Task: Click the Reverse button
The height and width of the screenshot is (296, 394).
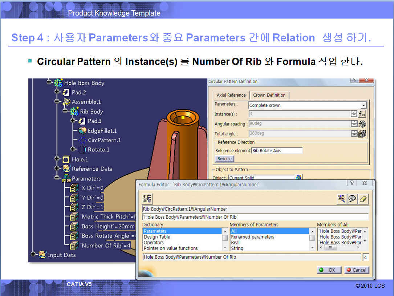Action: coord(224,159)
